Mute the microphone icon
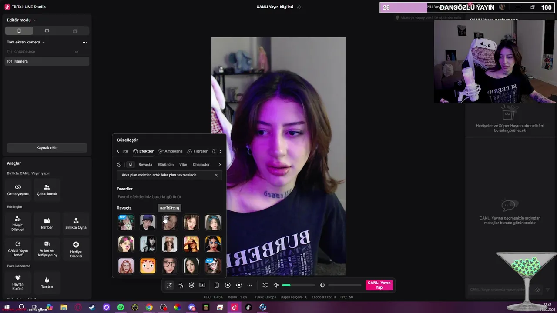 322,285
